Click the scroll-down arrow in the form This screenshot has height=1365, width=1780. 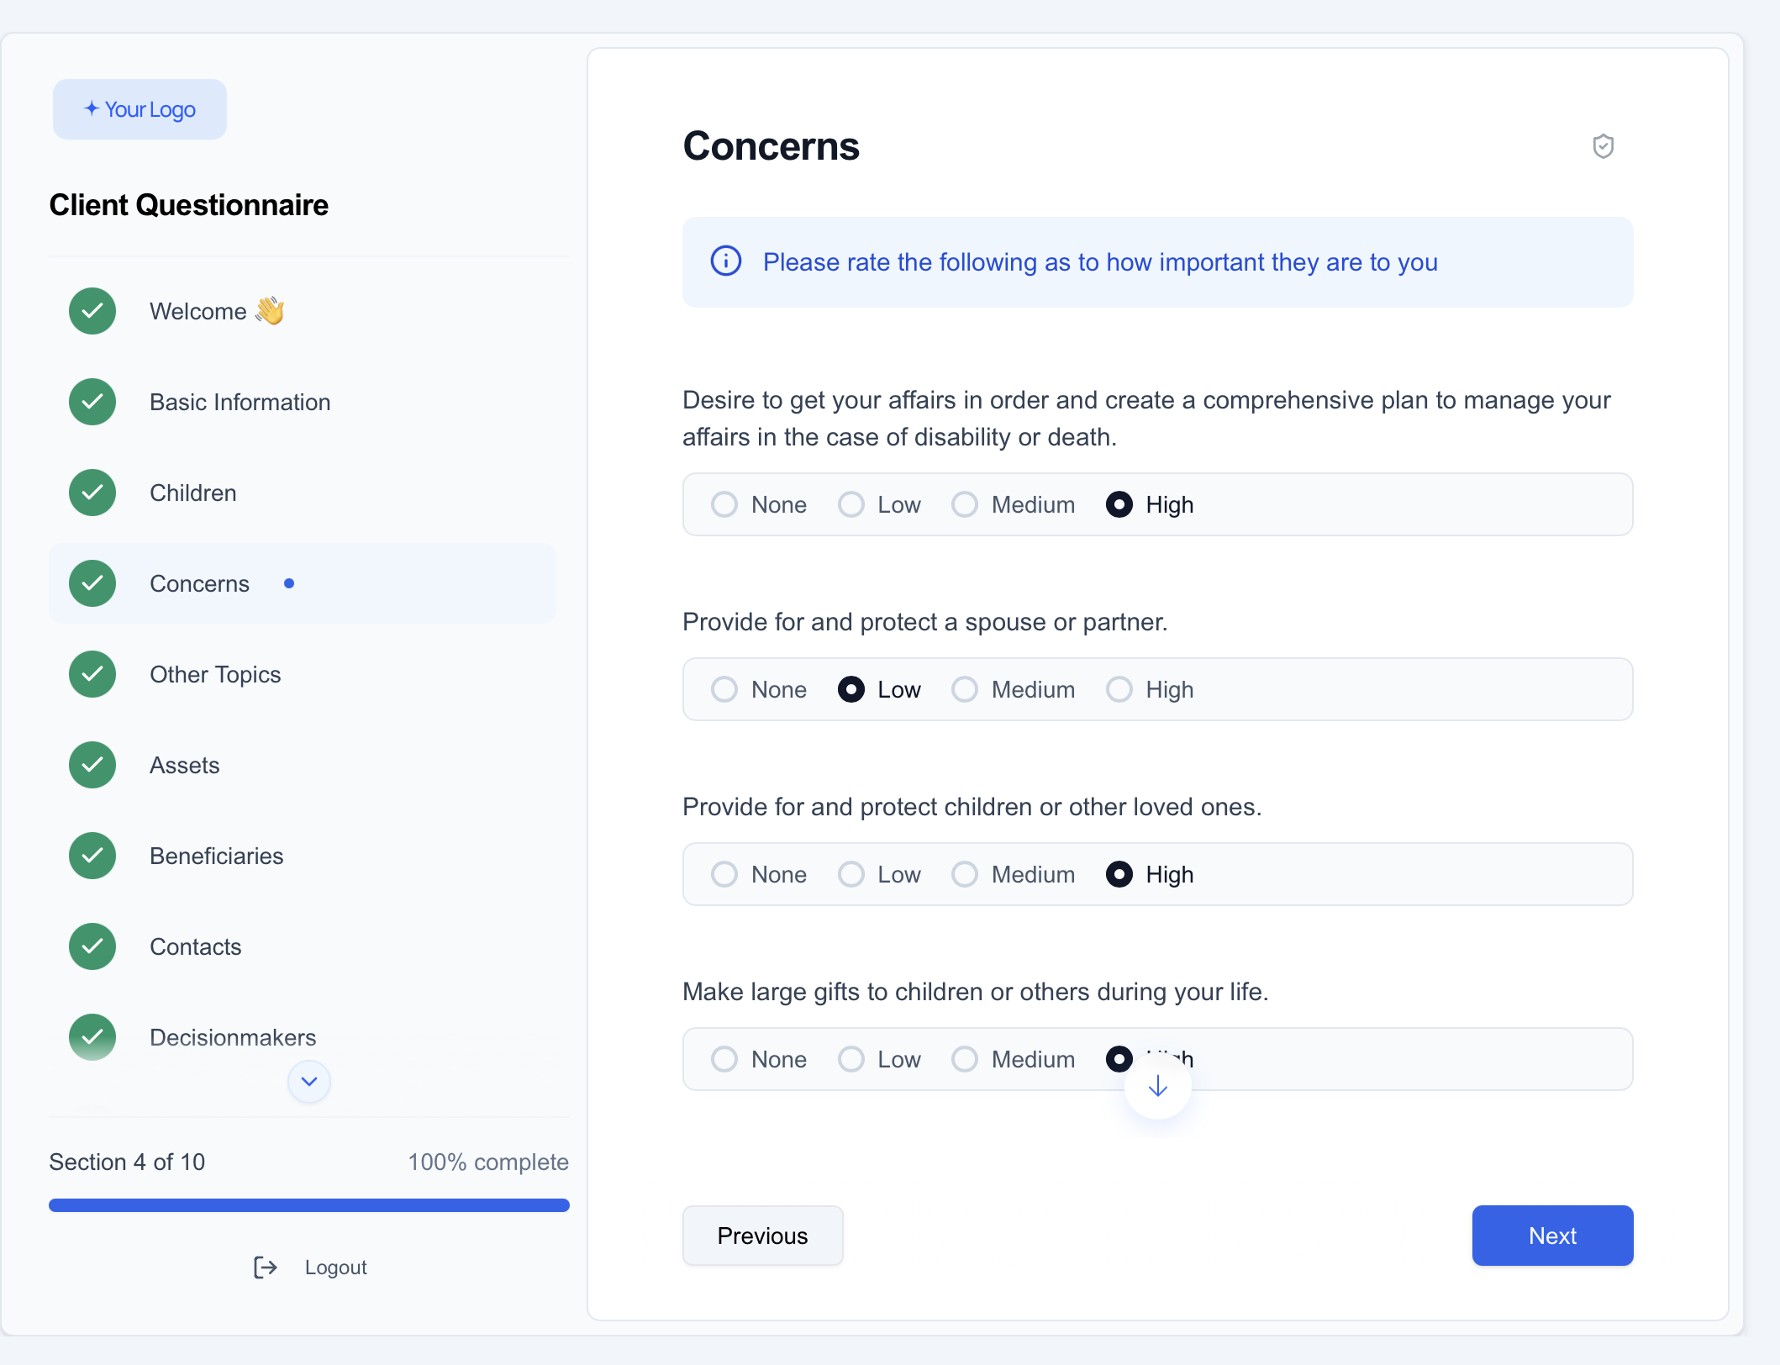(1158, 1086)
